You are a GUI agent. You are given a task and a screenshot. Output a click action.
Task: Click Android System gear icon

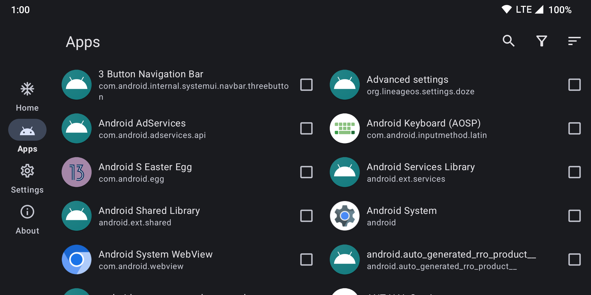pos(344,216)
